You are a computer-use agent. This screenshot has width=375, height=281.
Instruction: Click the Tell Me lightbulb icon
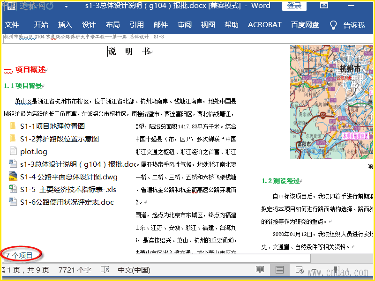333,25
